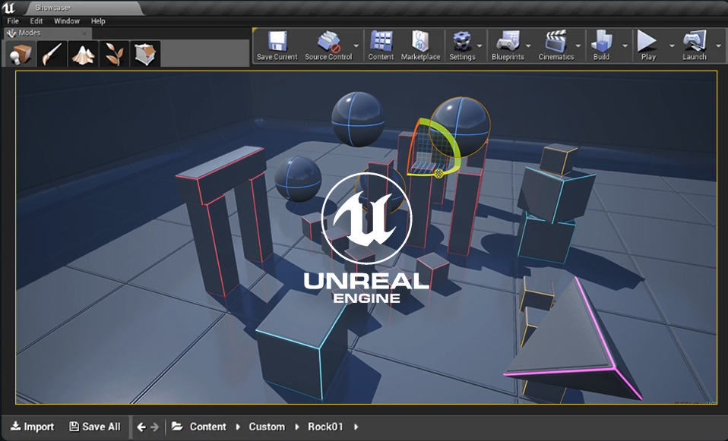Go back with the left arrow icon
Screen dimensions: 728x441
click(x=141, y=427)
